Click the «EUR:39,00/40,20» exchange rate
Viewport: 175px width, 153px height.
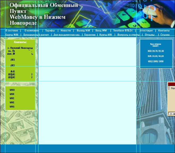pos(156,56)
